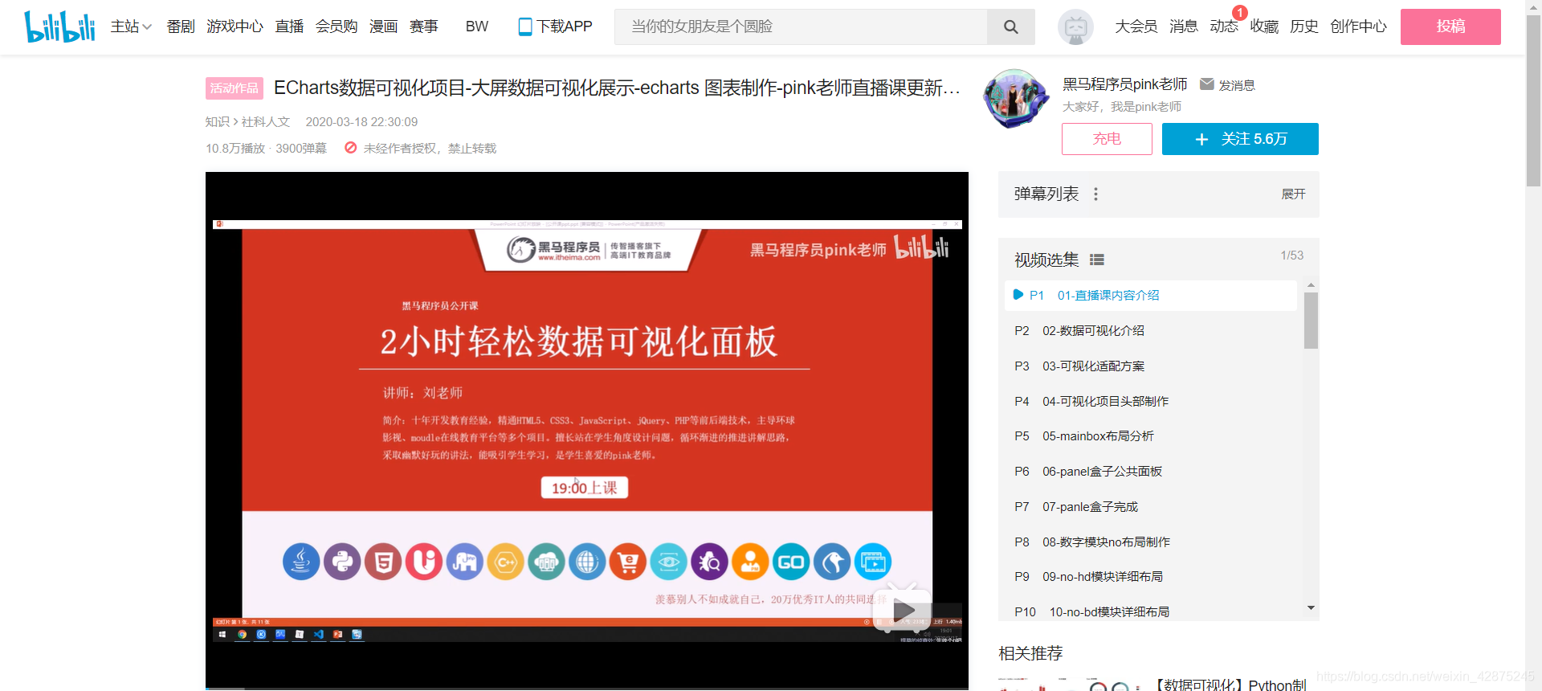1542x691 pixels.
Task: Click the pink 投稿 upload button
Action: (x=1450, y=27)
